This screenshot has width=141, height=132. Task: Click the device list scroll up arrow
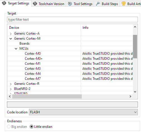tap(135, 27)
